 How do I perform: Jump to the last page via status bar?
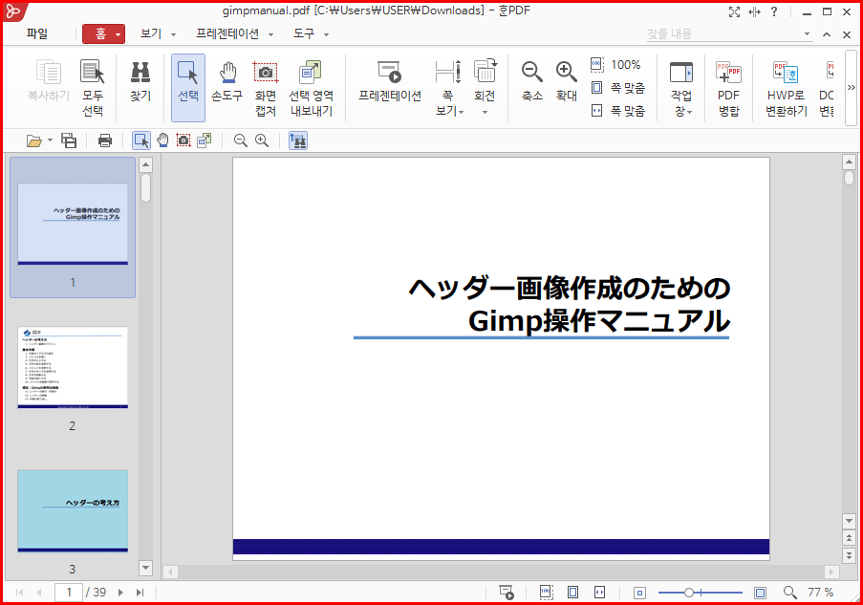pyautogui.click(x=140, y=593)
